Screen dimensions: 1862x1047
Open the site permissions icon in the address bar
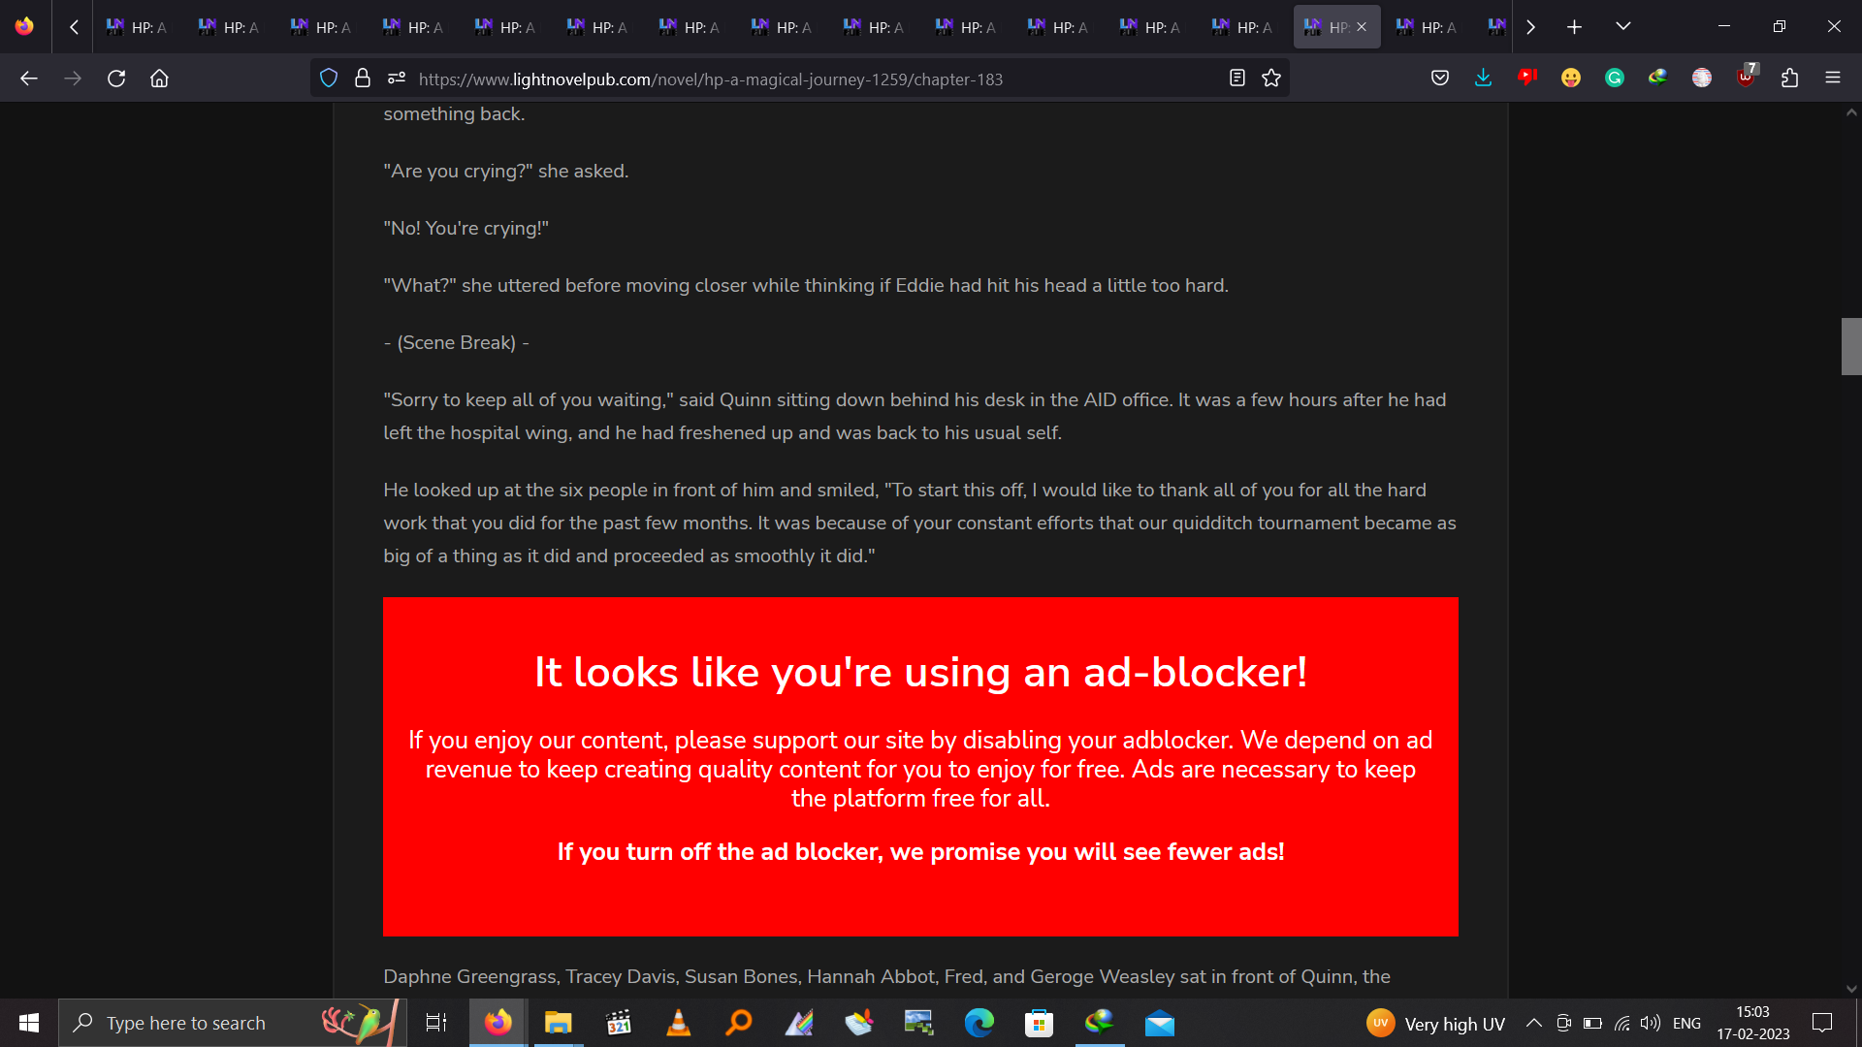(x=396, y=79)
